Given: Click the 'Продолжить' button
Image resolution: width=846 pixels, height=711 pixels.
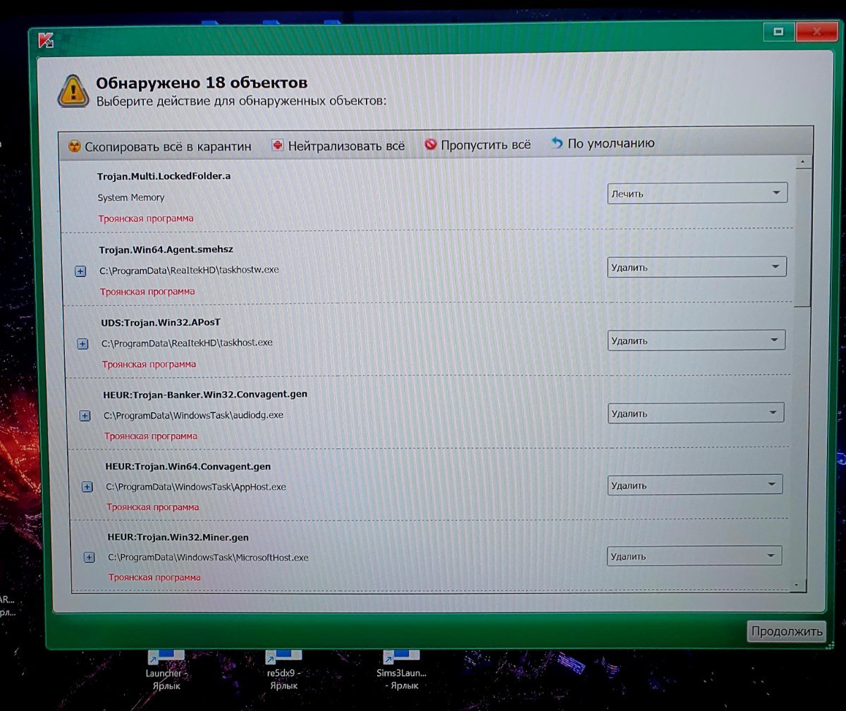Looking at the screenshot, I should (786, 631).
